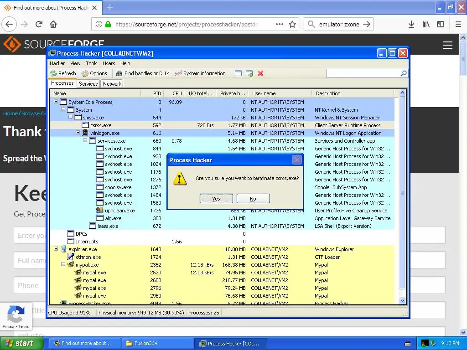This screenshot has height=350, width=467.
Task: Click the uphclean.exe process icon
Action: 100,210
